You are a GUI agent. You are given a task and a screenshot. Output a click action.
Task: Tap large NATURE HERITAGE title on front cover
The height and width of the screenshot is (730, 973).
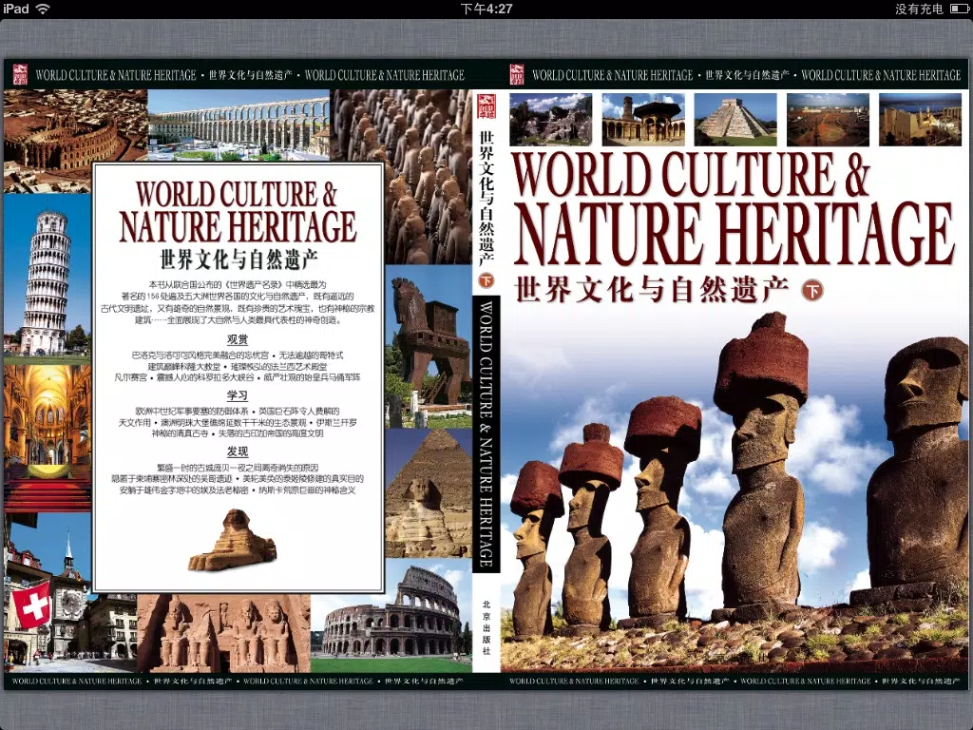735,234
